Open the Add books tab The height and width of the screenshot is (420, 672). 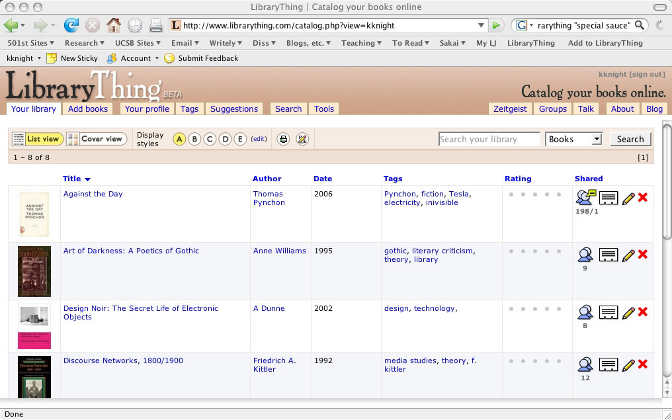[88, 109]
